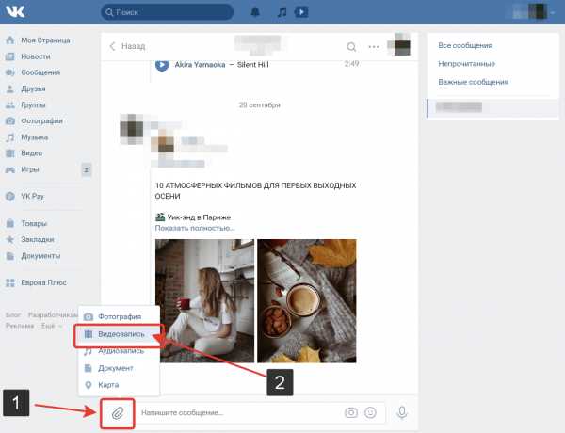The width and height of the screenshot is (565, 433).
Task: Search within the conversation magnifier icon
Action: (351, 46)
